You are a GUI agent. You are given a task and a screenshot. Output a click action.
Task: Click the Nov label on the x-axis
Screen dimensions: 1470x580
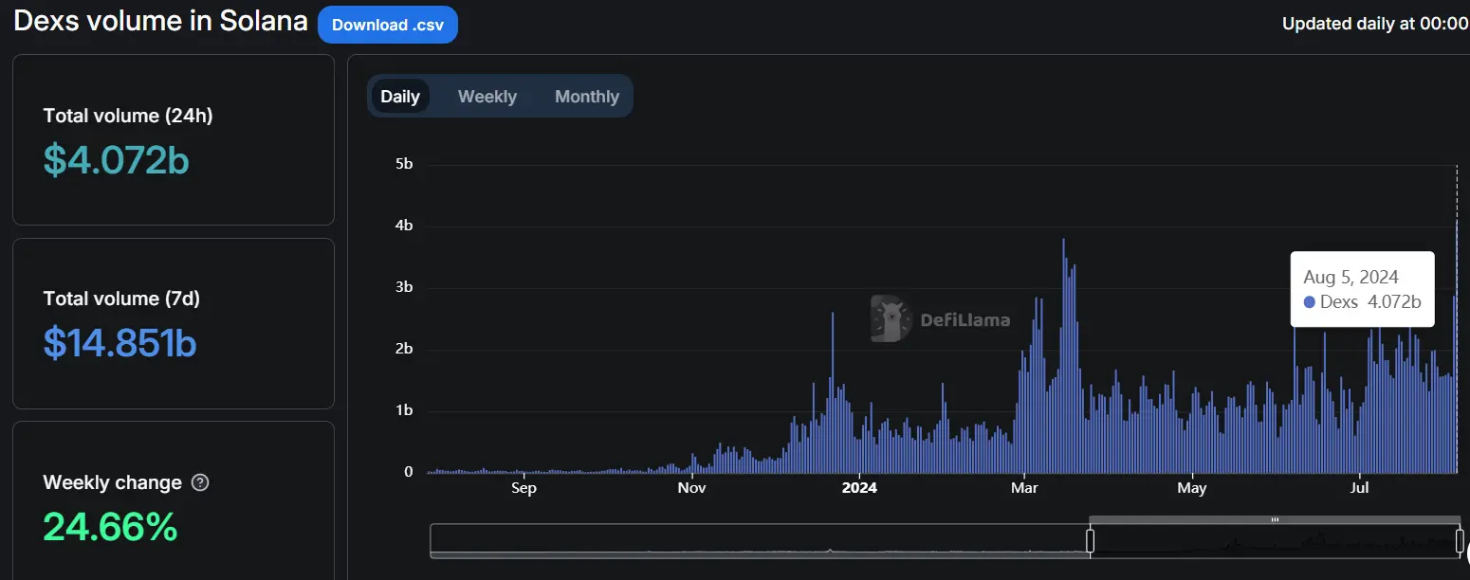click(692, 488)
